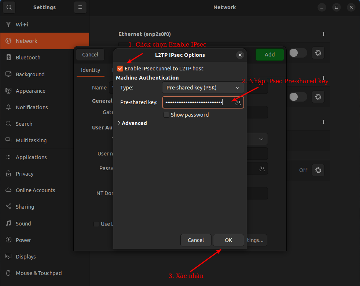360x286 pixels.
Task: Cancel the L2TP IPsec Options dialog
Action: pos(196,240)
